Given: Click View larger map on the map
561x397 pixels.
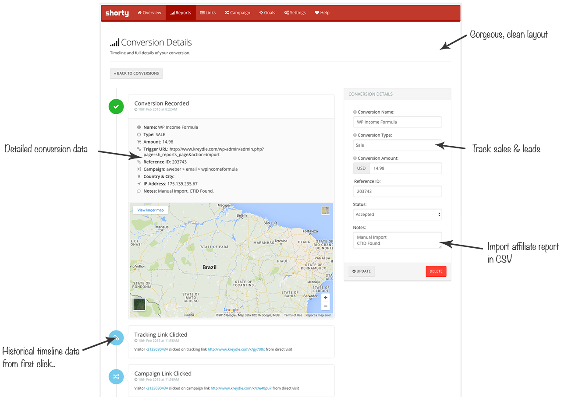Looking at the screenshot, I should point(150,210).
